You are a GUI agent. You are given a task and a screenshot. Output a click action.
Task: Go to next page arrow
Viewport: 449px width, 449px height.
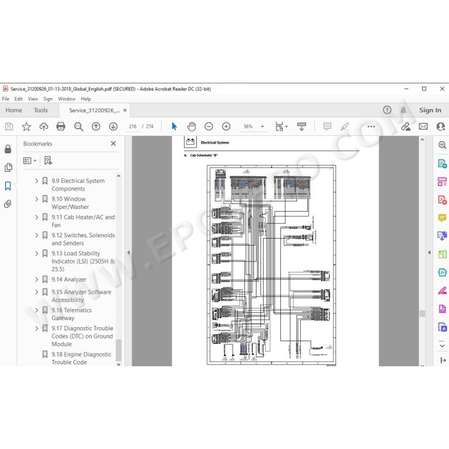[114, 126]
